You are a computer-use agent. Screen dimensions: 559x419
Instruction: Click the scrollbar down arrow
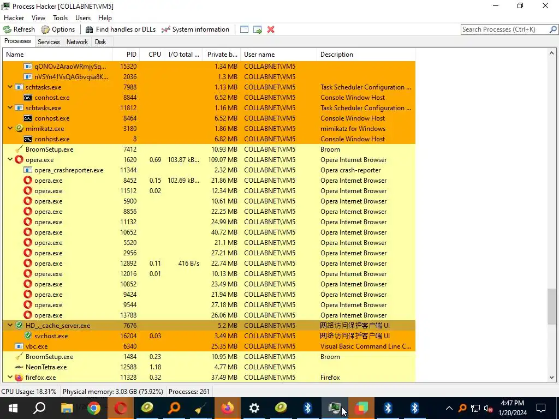point(551,378)
